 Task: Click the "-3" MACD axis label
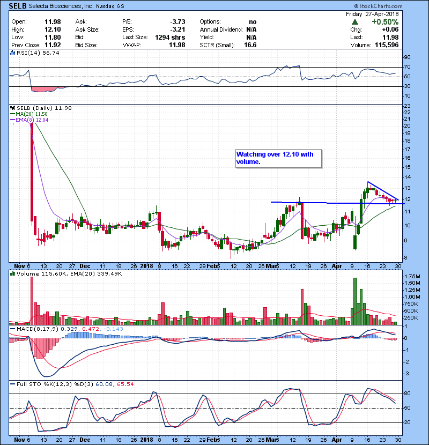406,374
